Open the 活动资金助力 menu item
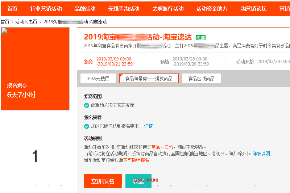290x193 pixels. tap(212, 9)
